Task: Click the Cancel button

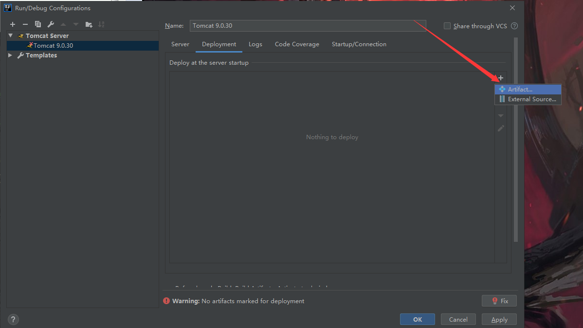Action: pyautogui.click(x=458, y=319)
